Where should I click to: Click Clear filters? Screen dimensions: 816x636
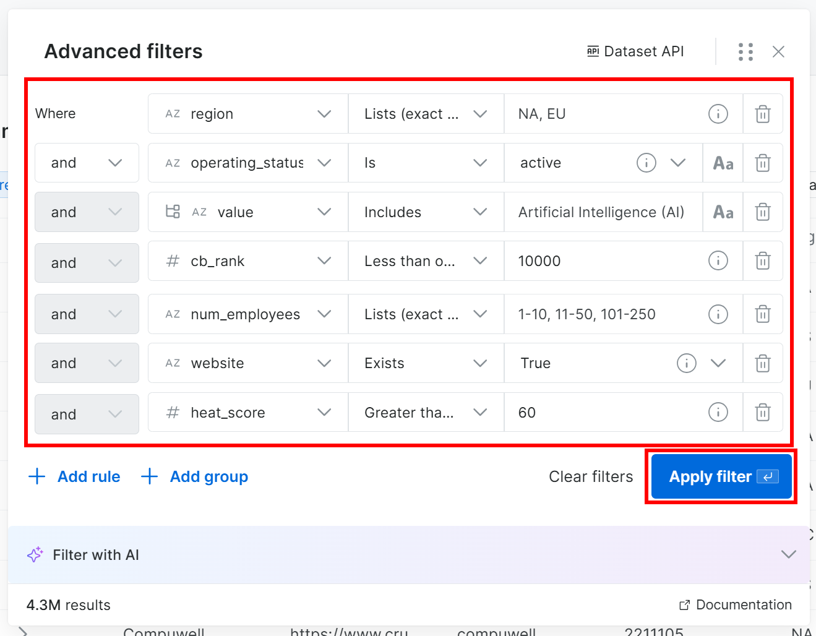(591, 476)
